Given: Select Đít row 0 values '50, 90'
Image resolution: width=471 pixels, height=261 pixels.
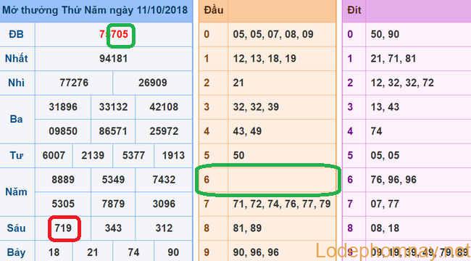Looking at the screenshot, I should tap(385, 34).
